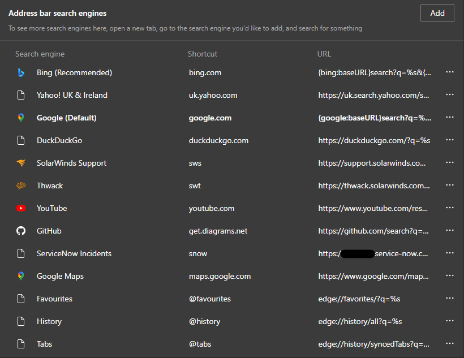Viewport: 464px width, 358px height.
Task: Click the @favourites shortcut
Action: [210, 299]
